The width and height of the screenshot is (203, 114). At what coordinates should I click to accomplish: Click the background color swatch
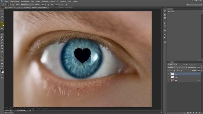click(3, 72)
